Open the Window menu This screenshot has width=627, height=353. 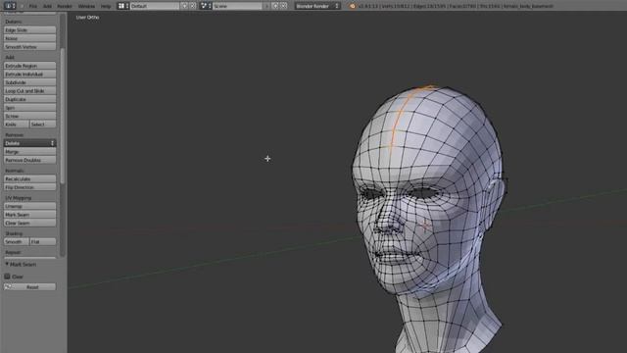click(x=86, y=6)
